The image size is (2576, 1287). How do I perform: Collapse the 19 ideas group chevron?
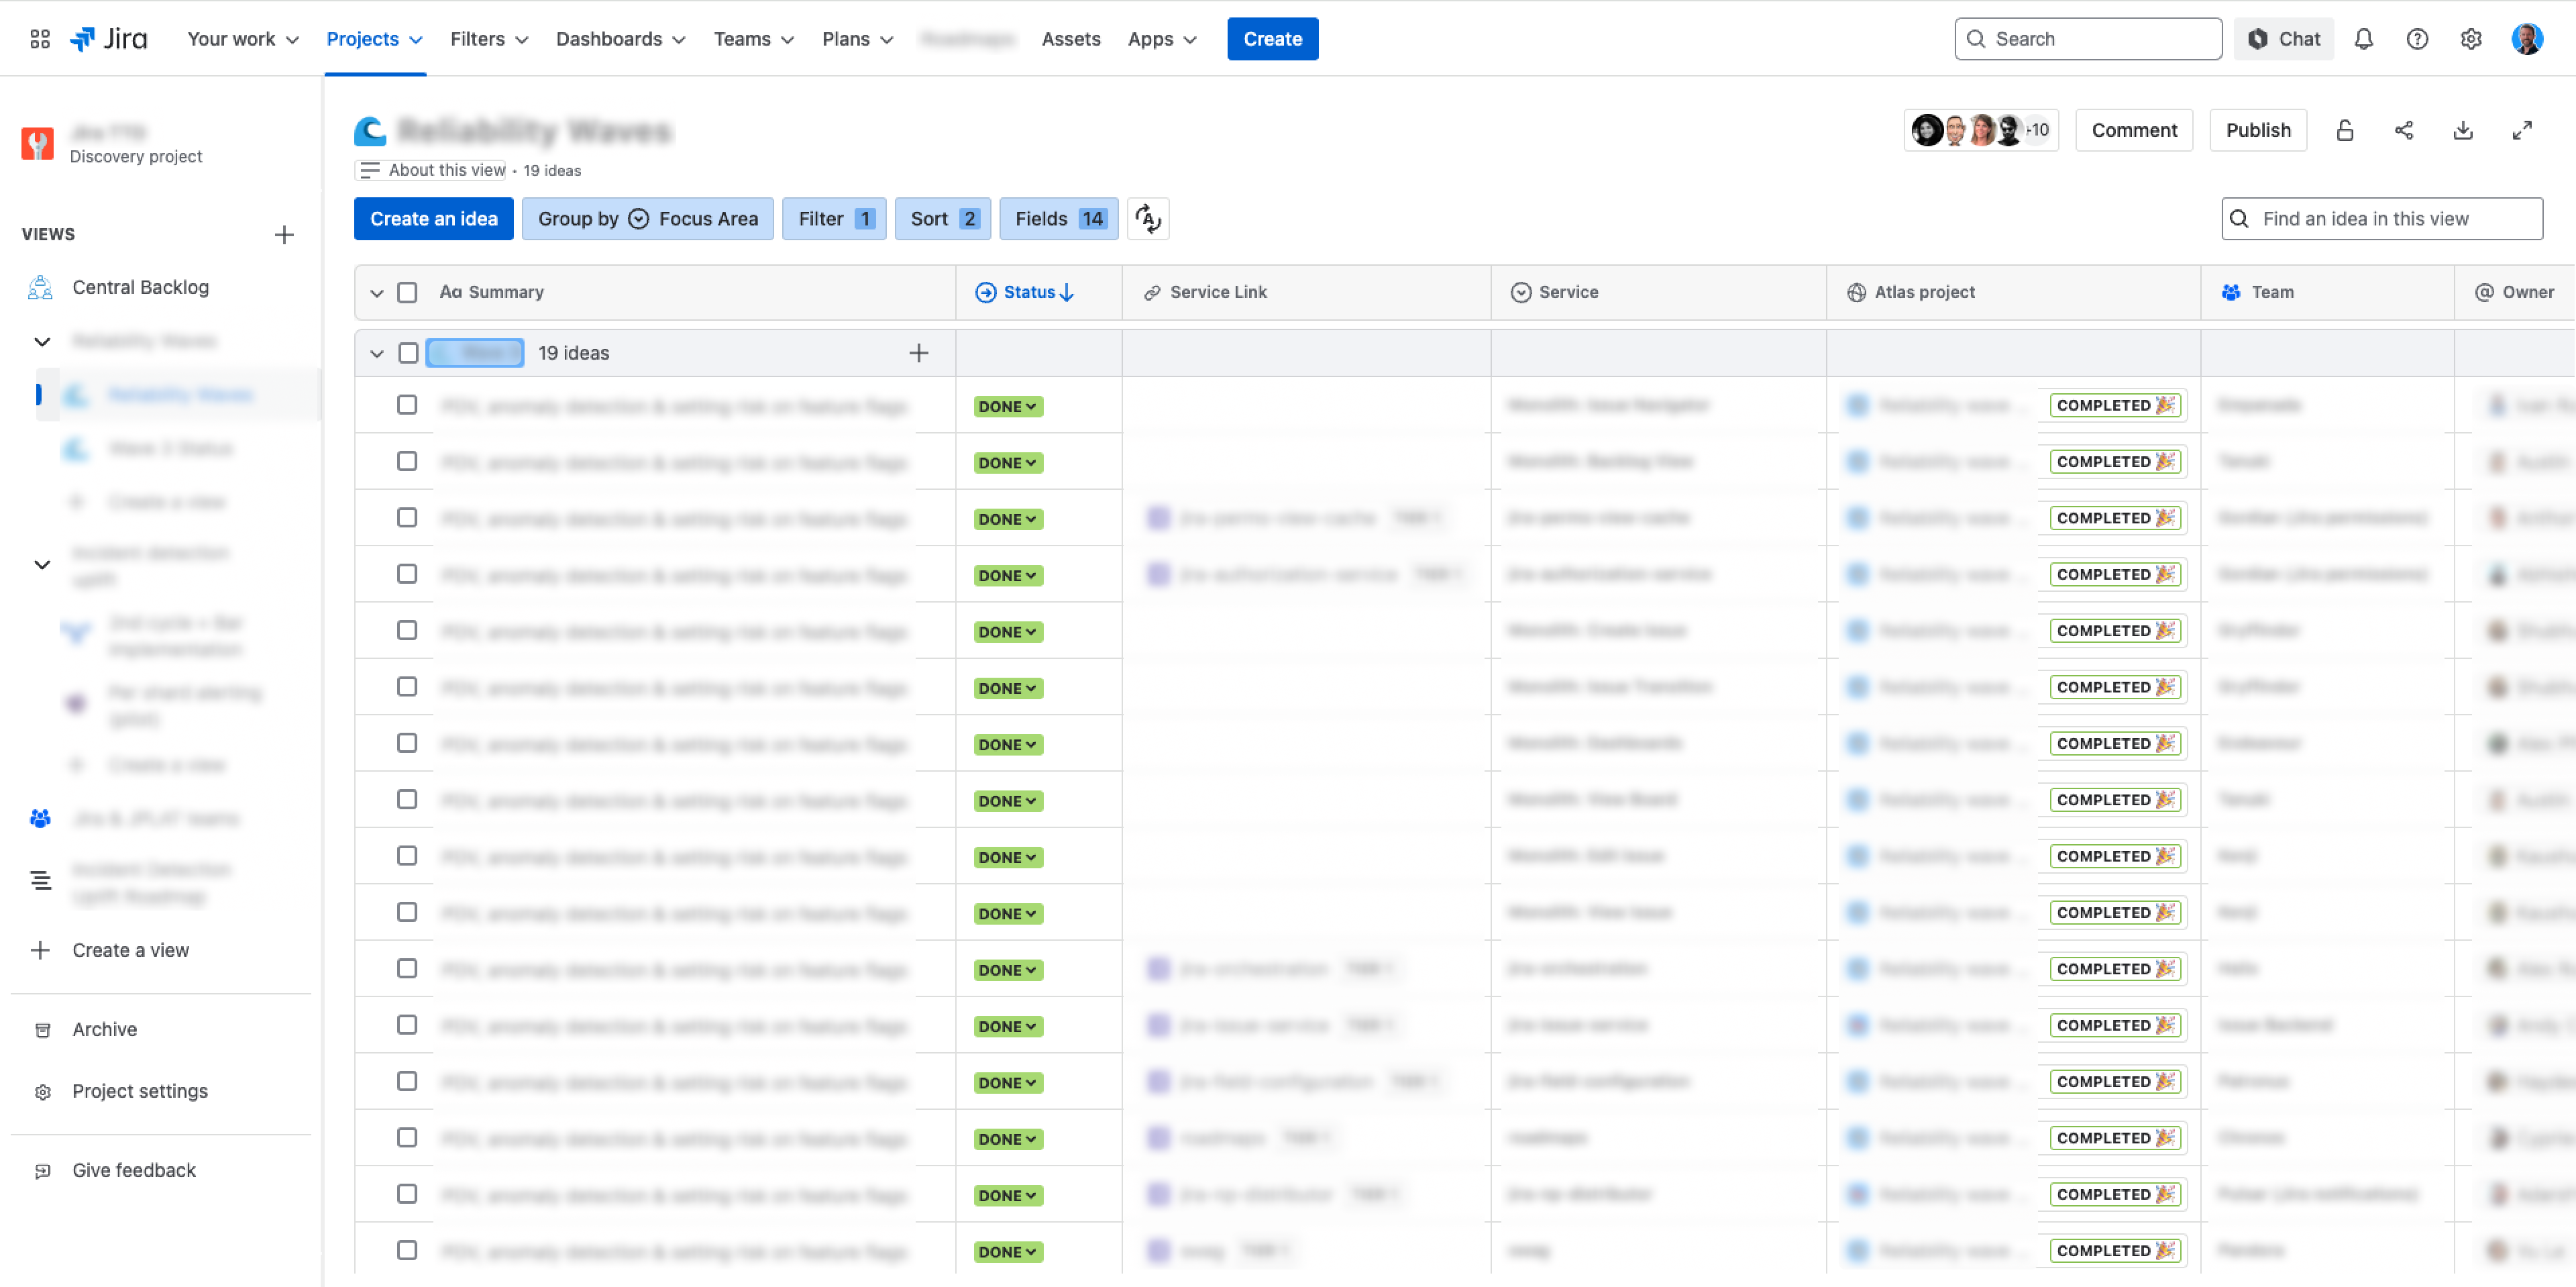pyautogui.click(x=377, y=353)
